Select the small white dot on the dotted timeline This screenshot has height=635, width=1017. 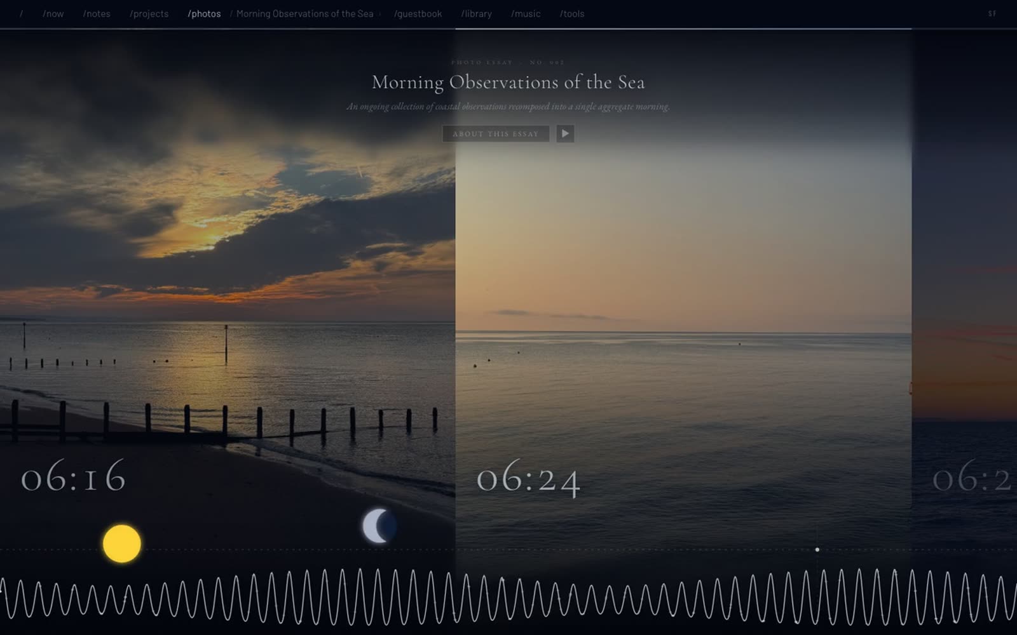pos(817,549)
